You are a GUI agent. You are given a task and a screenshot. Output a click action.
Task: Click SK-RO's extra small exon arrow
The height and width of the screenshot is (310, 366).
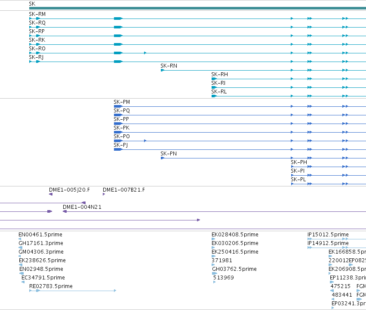145,53
